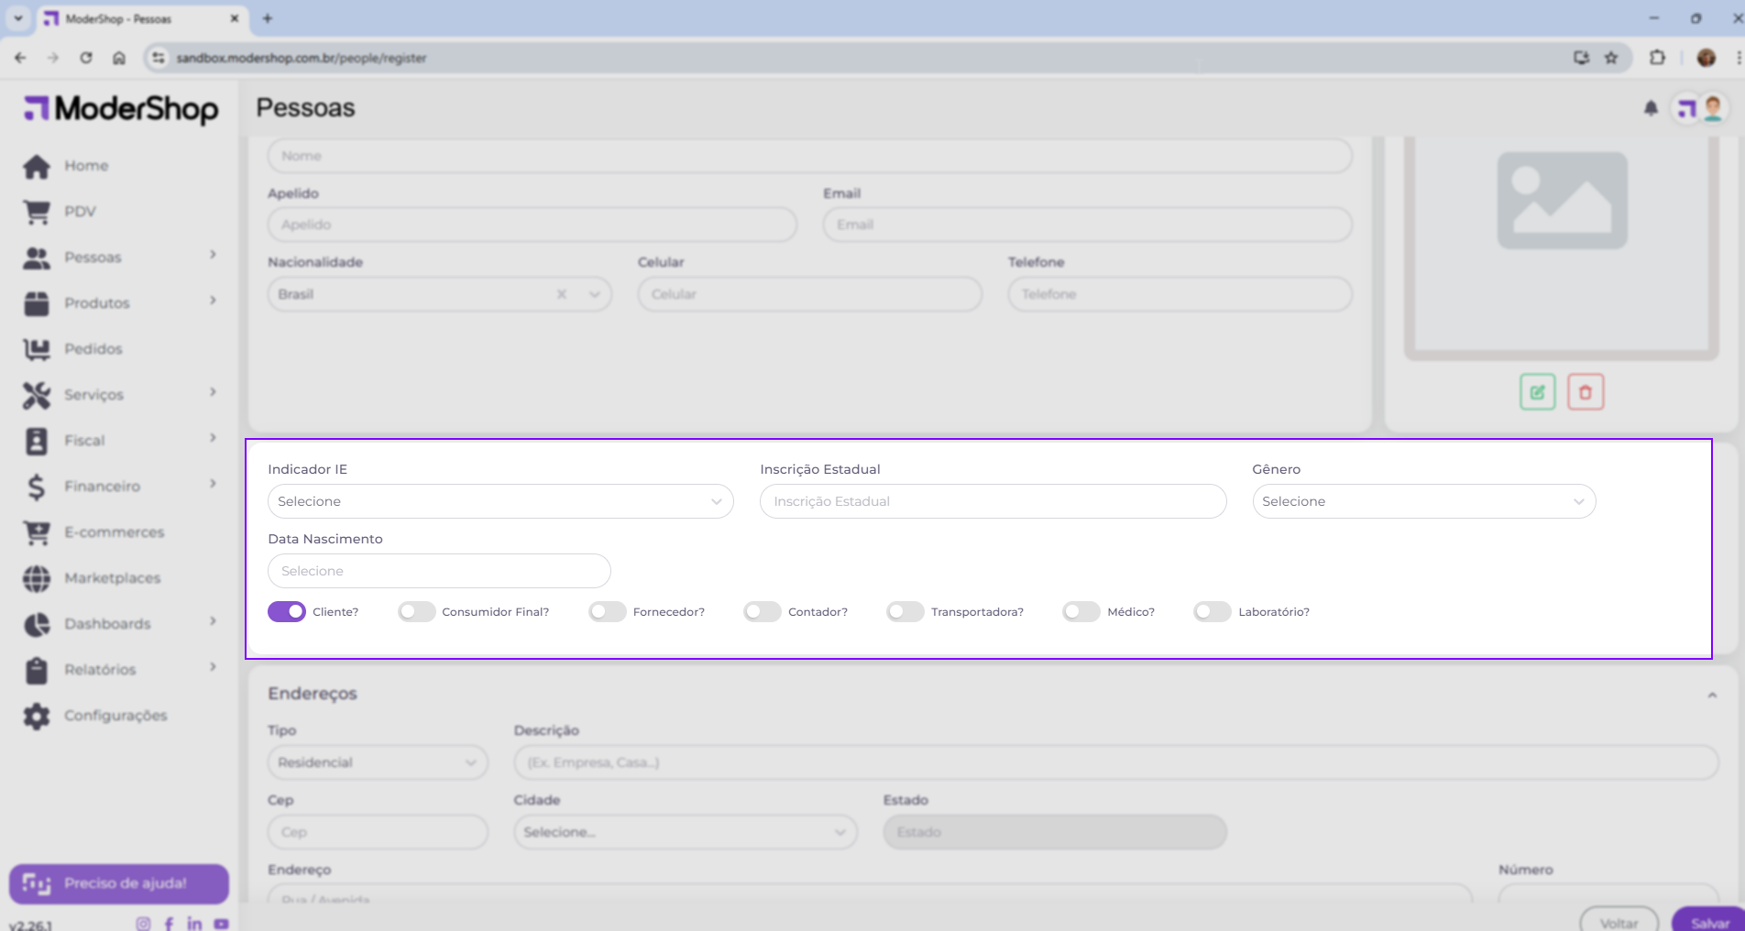Click the green edit image icon

pyautogui.click(x=1537, y=392)
